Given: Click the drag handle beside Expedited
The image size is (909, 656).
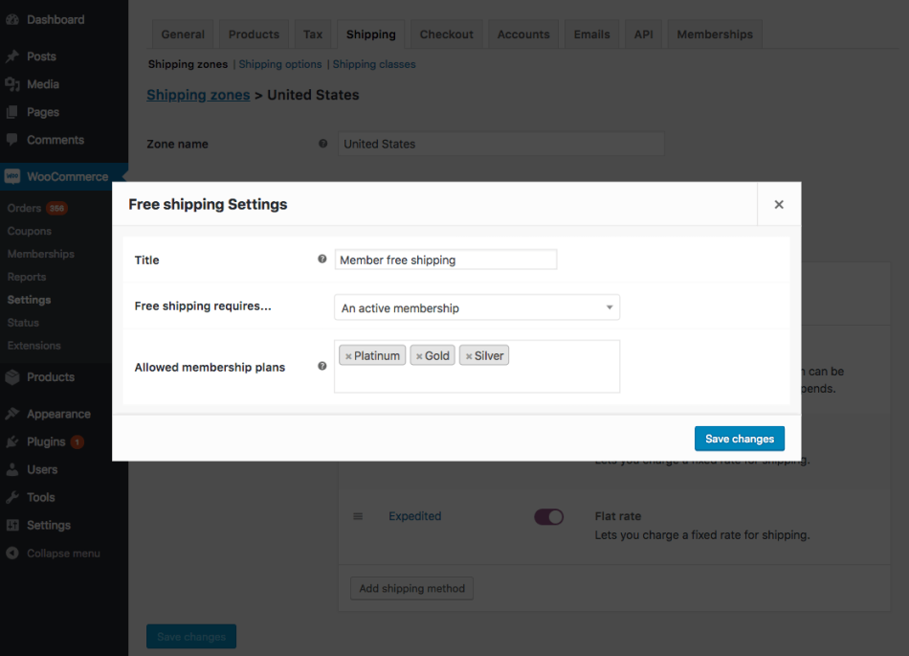Looking at the screenshot, I should point(358,516).
